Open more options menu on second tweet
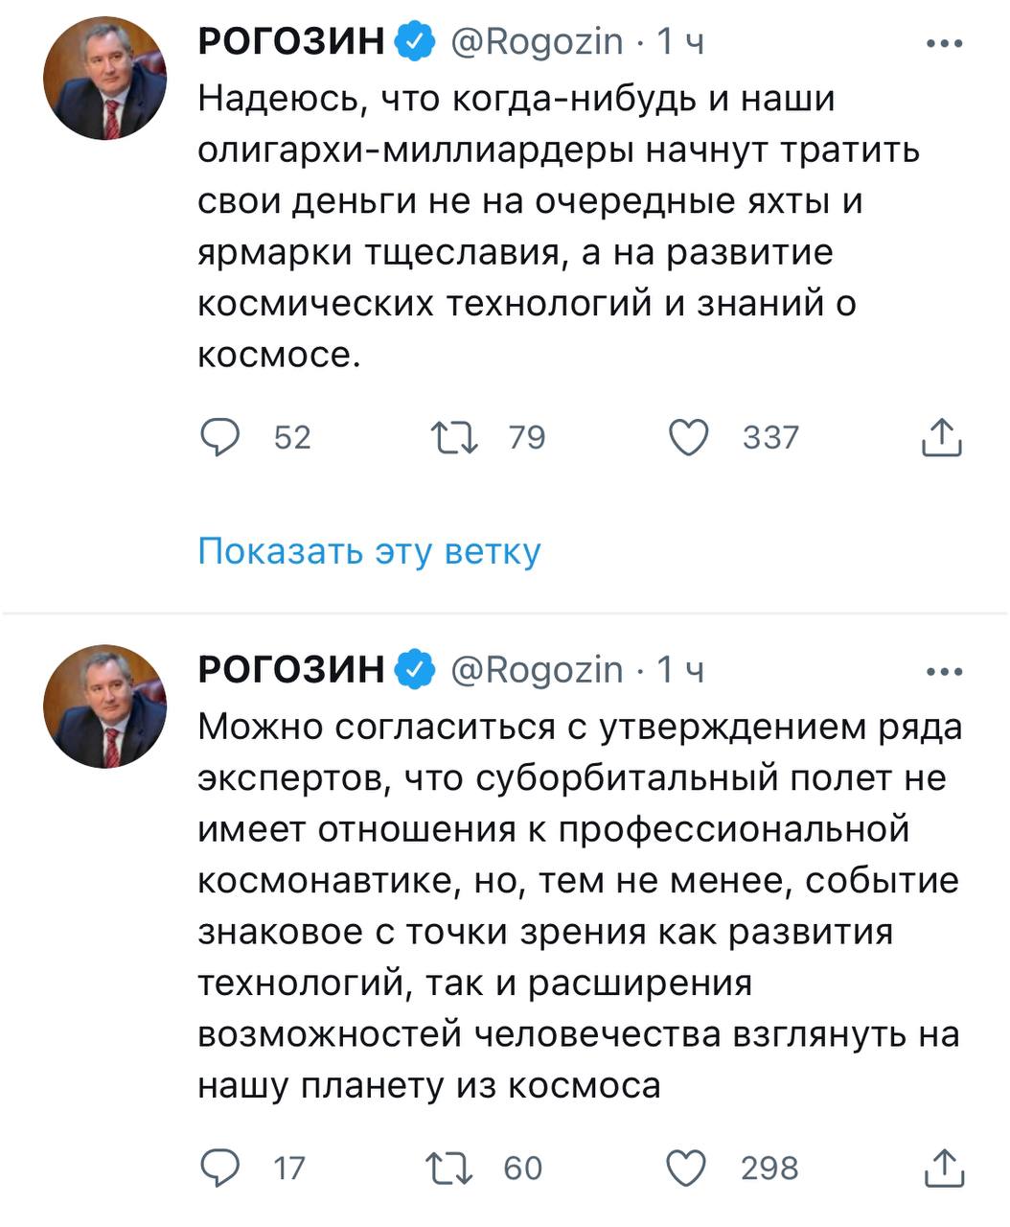The image size is (1010, 1227). [x=945, y=672]
